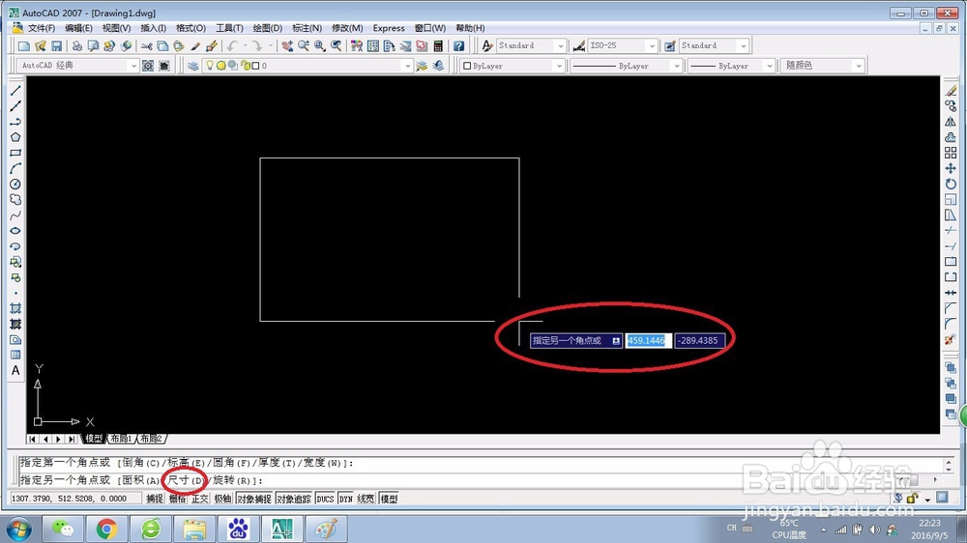
Task: Click the Undo arrow icon
Action: pos(232,45)
